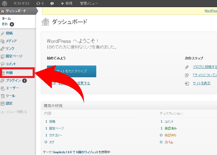Select 固定ページ (Pages) in sidebar
This screenshot has width=217, height=155.
(x=14, y=56)
